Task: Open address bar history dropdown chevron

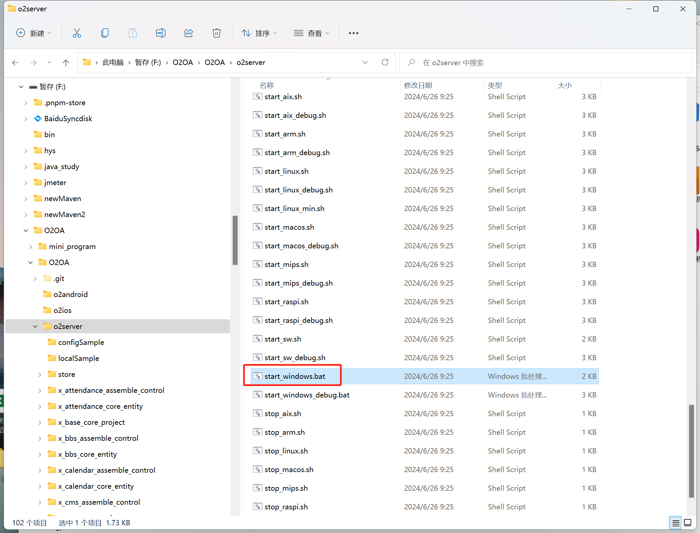Action: [365, 62]
